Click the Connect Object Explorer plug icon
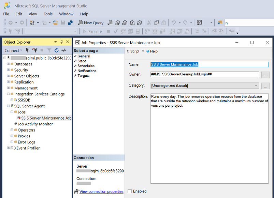274x198 pixels. coord(27,50)
